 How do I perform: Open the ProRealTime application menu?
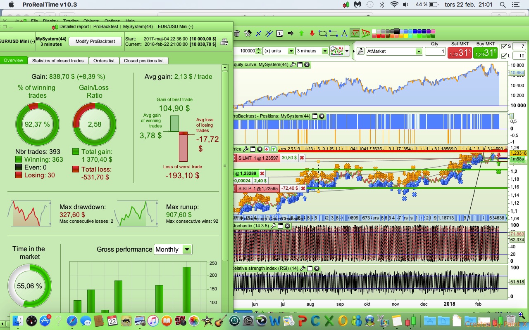pyautogui.click(x=50, y=5)
